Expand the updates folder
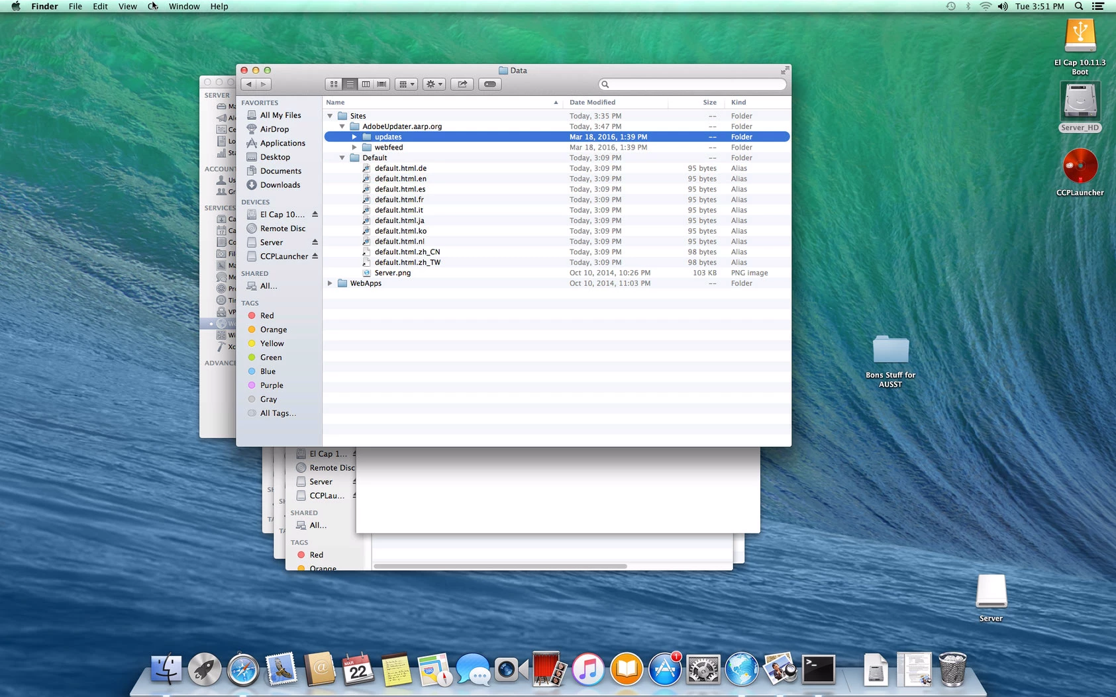Image resolution: width=1116 pixels, height=697 pixels. coord(354,137)
